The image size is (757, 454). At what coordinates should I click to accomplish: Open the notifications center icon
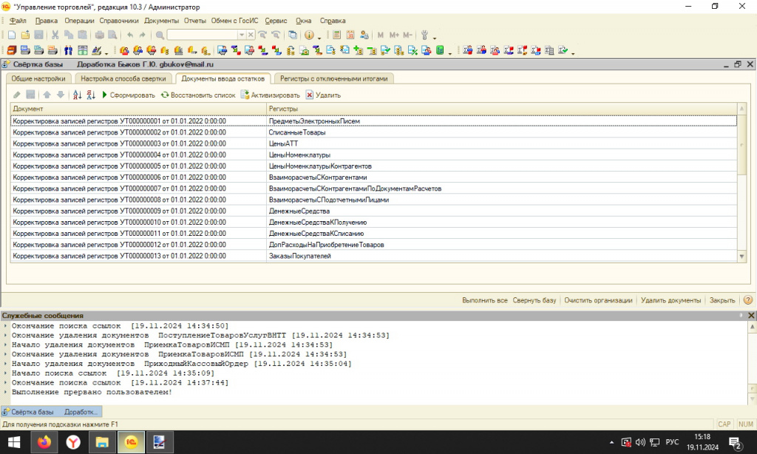point(736,442)
